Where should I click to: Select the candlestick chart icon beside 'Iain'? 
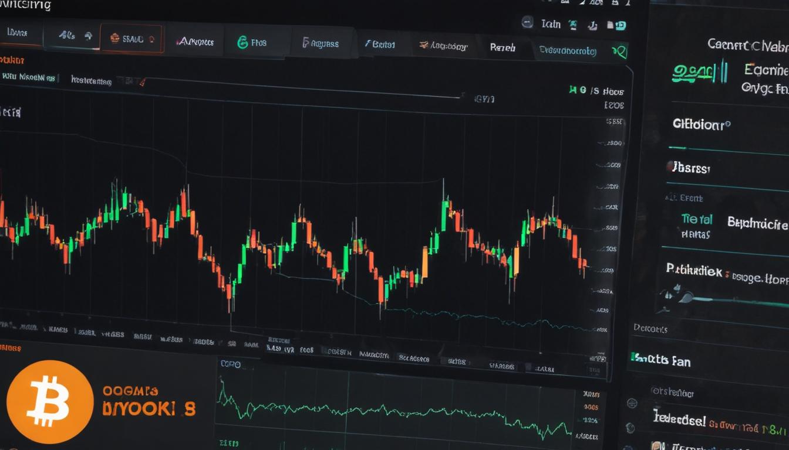[572, 24]
